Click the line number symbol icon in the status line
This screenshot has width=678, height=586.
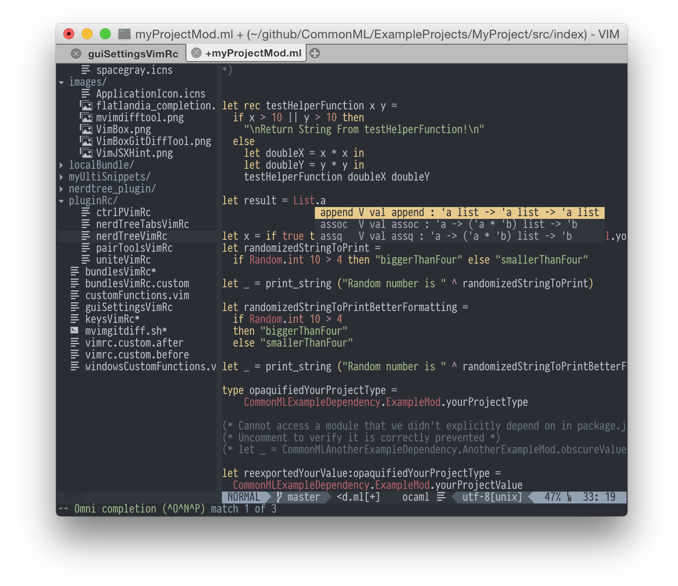(x=570, y=497)
